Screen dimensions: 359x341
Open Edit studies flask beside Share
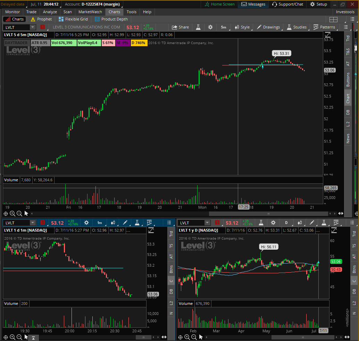coord(198,27)
